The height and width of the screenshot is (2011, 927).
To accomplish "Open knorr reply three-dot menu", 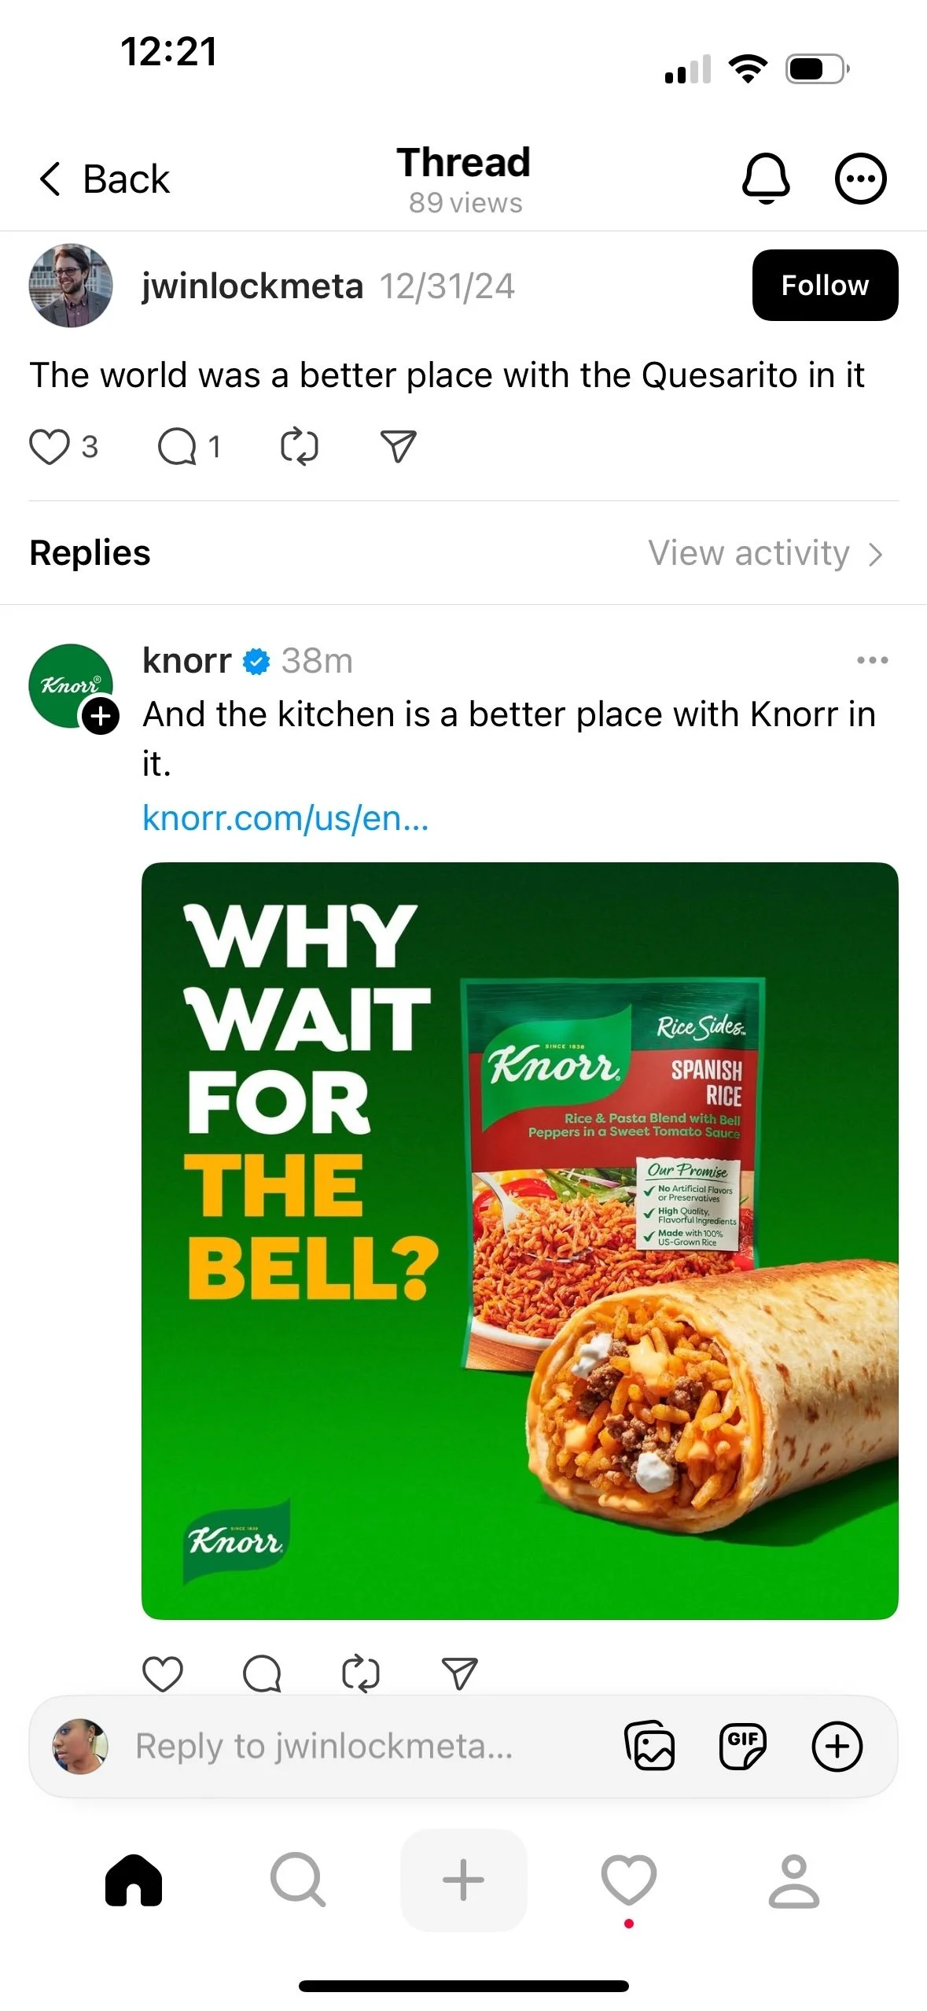I will [873, 660].
